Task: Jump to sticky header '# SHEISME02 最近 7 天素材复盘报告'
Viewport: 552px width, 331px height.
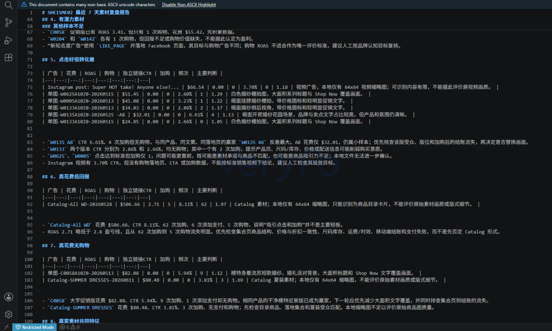Action: (x=85, y=12)
